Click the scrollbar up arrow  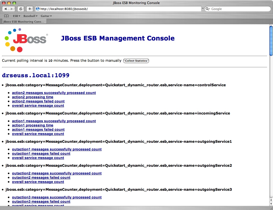(271, 200)
